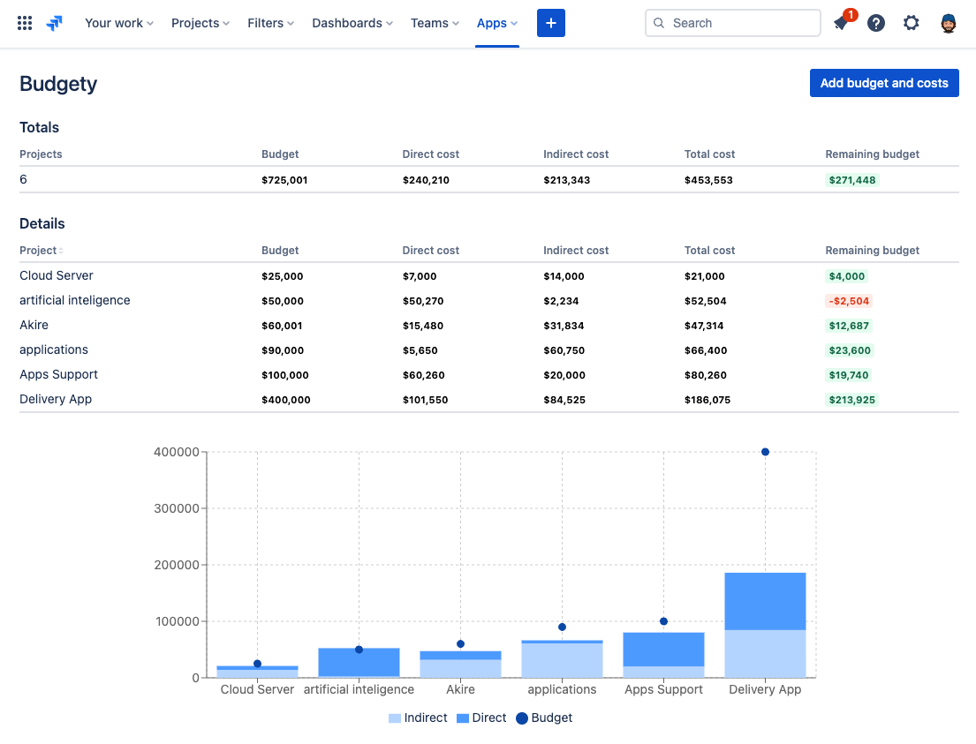The image size is (976, 744).
Task: Open the 6 projects link in Totals
Action: pos(23,179)
